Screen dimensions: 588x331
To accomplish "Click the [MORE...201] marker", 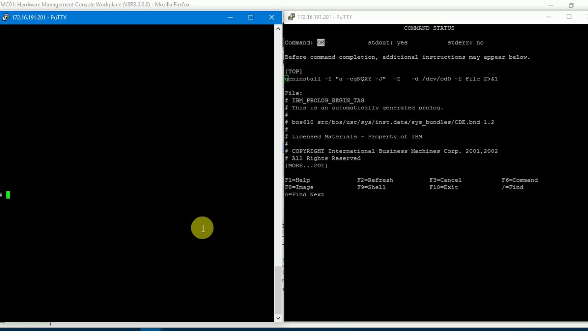I will click(x=306, y=165).
